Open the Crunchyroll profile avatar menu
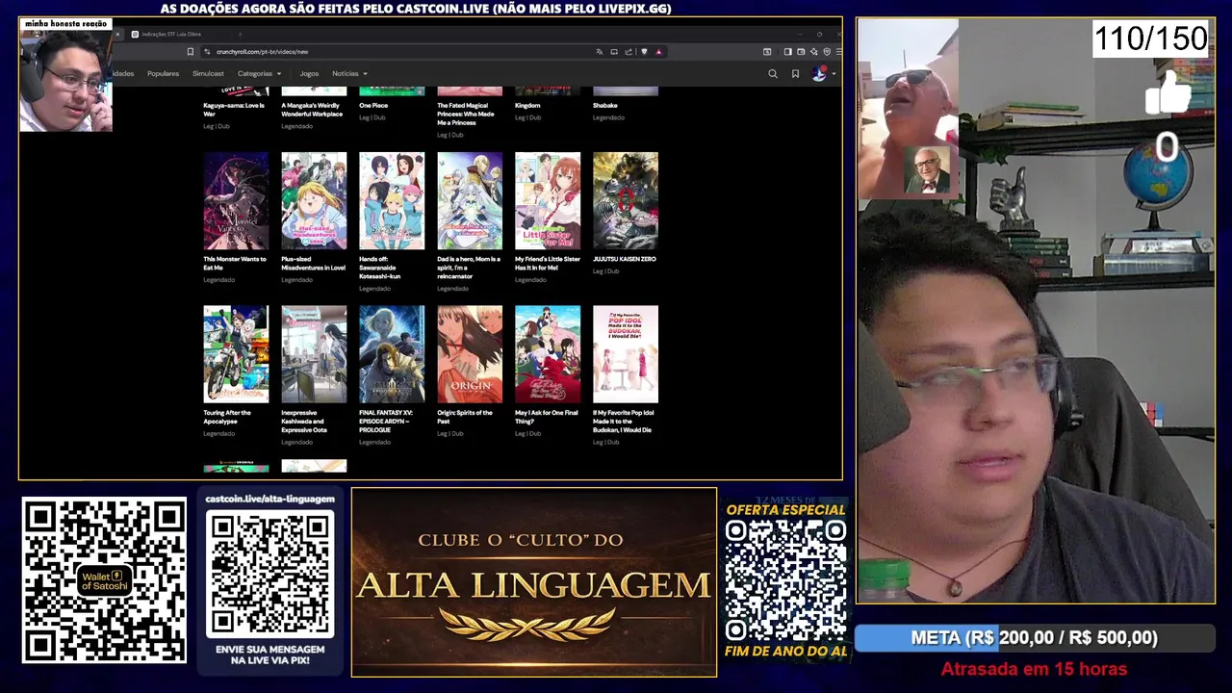1232x693 pixels. [x=819, y=73]
